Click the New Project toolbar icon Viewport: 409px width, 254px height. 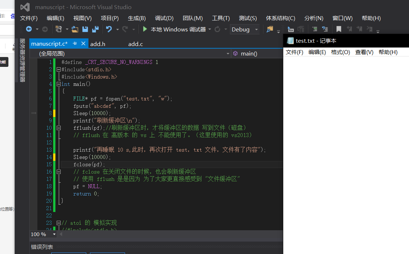59,29
